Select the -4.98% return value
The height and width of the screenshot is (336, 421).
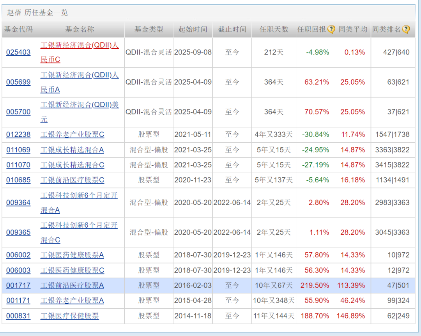(318, 52)
